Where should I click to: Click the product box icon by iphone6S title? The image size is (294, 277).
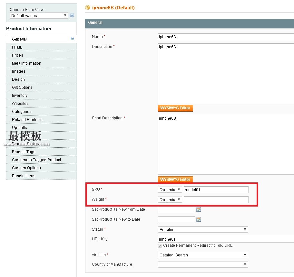[x=88, y=7]
